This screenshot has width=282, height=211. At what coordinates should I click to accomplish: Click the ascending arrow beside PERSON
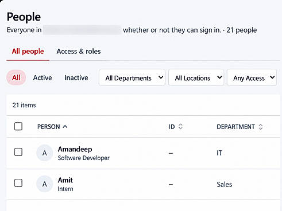tap(65, 126)
